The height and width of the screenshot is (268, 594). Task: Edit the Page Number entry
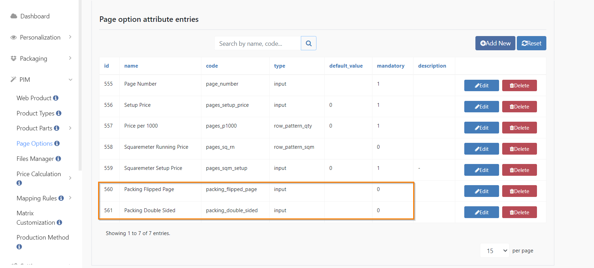[482, 86]
